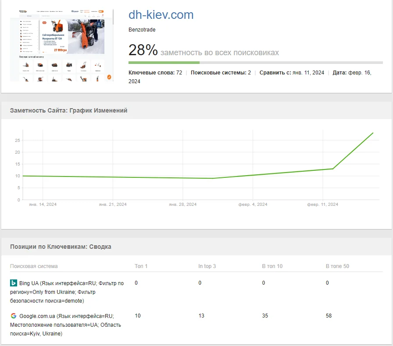Click the 'In top 3' column header
393x346 pixels.
[x=207, y=266]
